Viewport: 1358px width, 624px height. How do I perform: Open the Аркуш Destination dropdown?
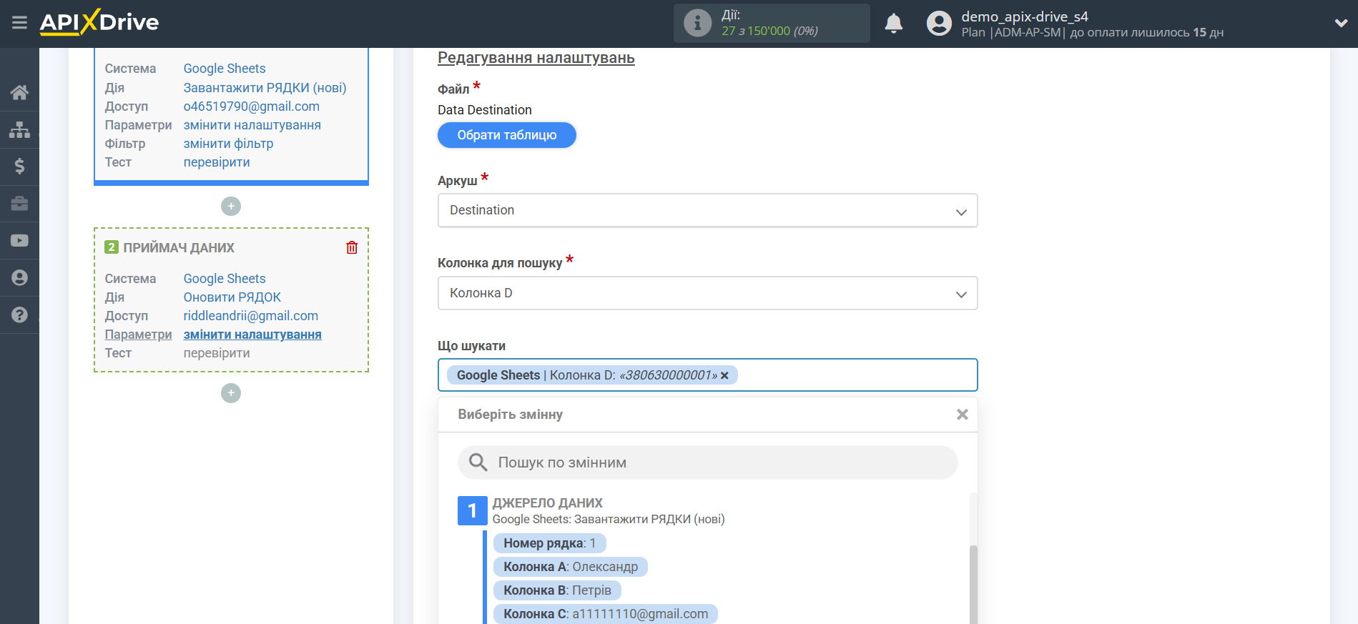(x=707, y=210)
